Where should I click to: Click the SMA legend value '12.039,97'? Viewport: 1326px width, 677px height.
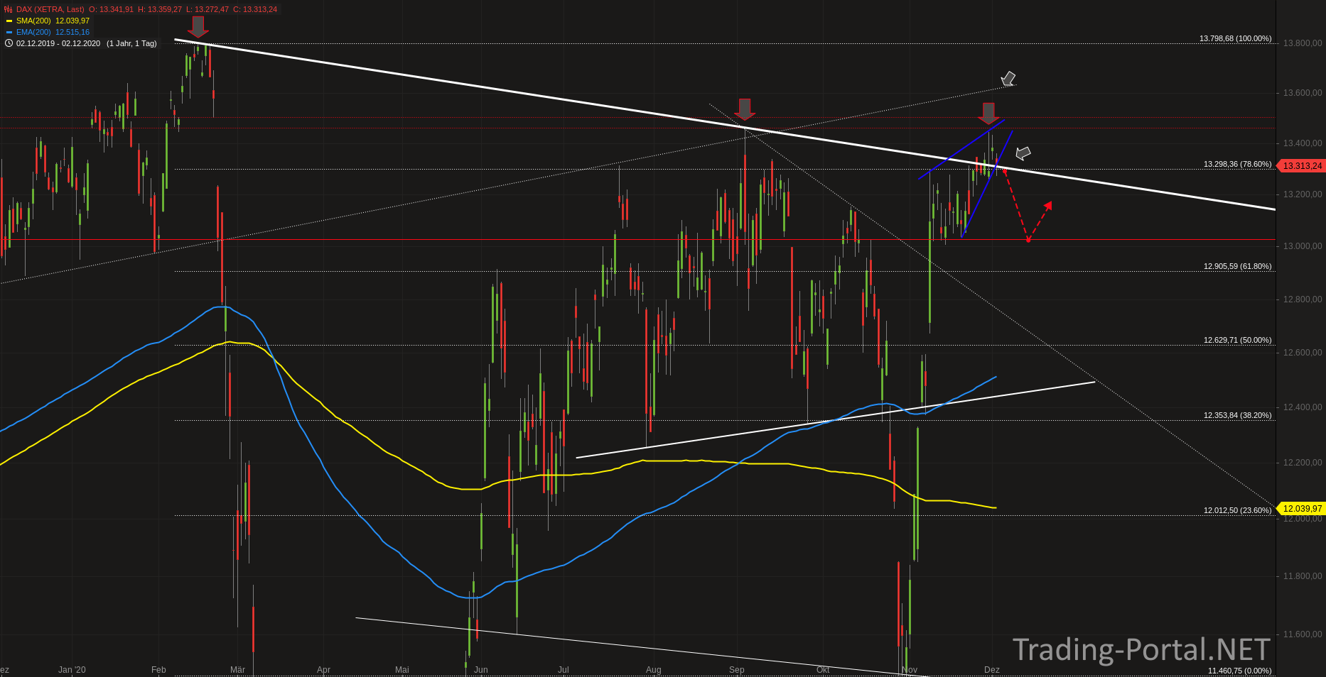tap(72, 21)
